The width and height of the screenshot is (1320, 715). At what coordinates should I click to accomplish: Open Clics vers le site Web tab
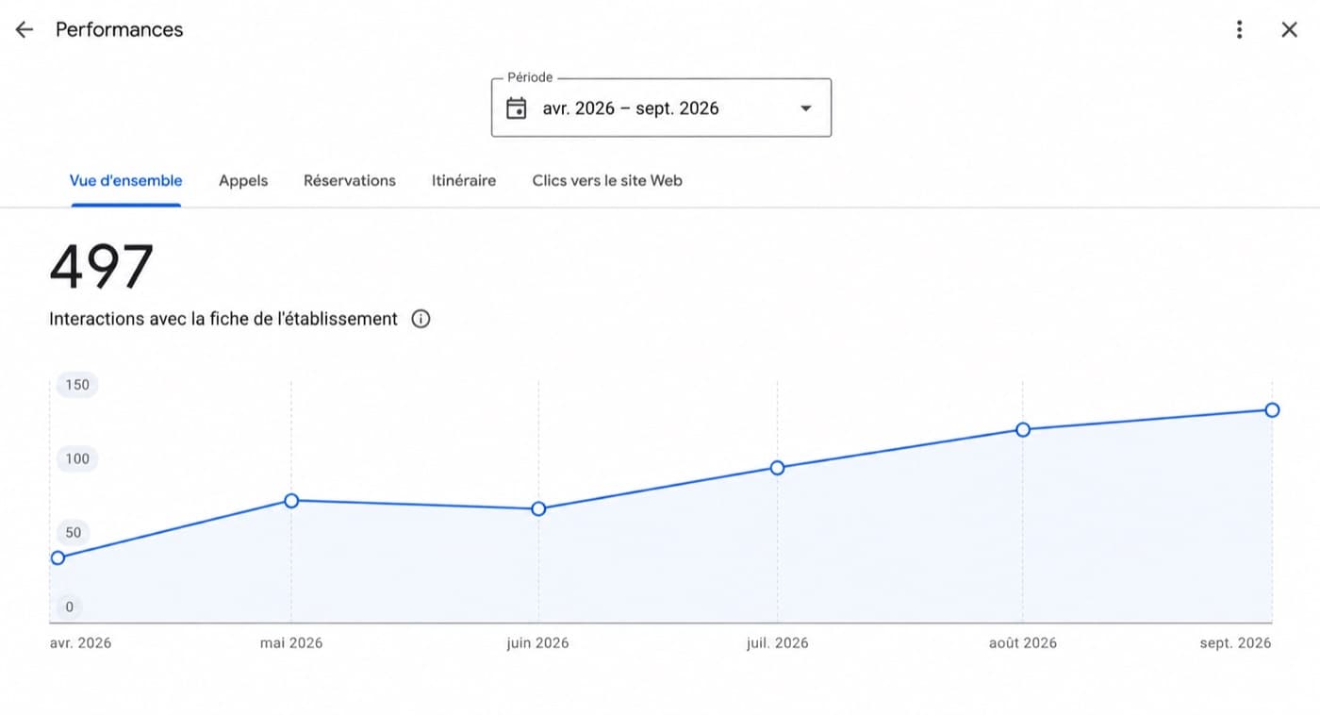pos(607,180)
